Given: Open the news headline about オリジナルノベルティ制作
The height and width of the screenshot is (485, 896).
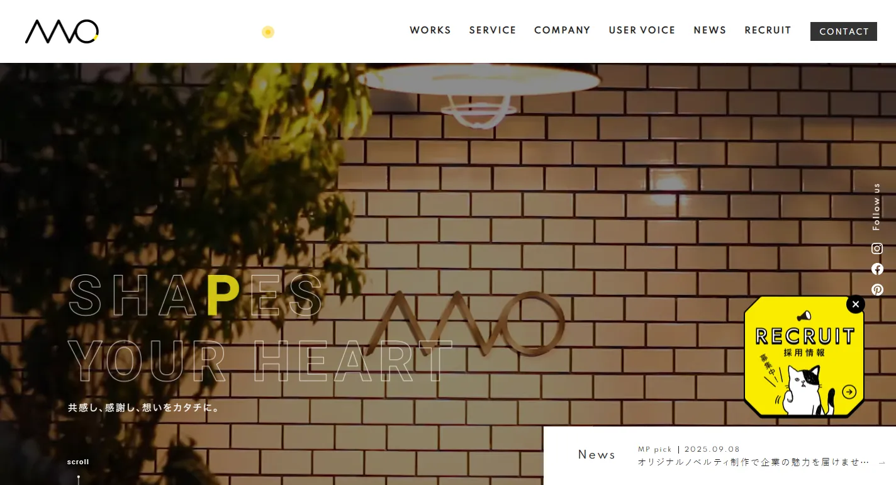Looking at the screenshot, I should click(753, 462).
